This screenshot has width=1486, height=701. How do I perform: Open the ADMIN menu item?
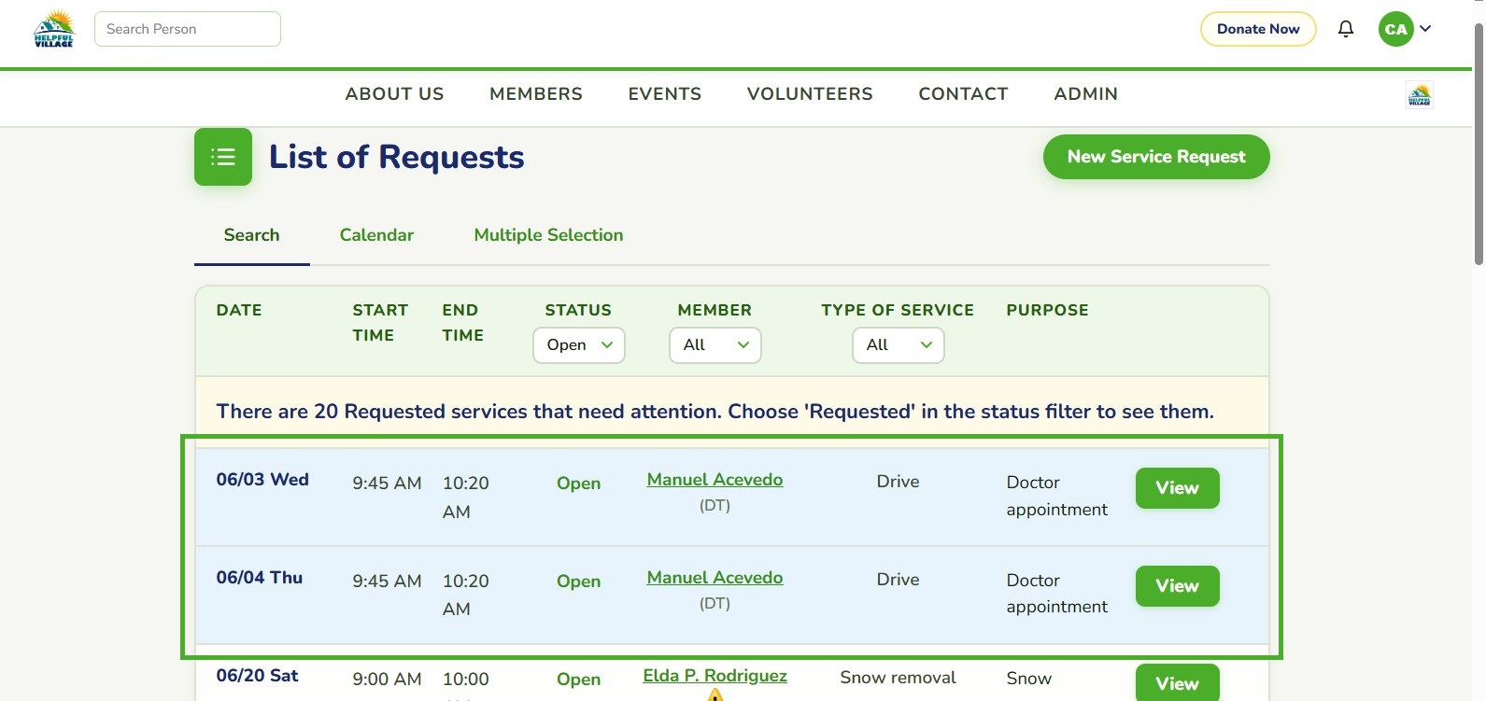pyautogui.click(x=1085, y=94)
